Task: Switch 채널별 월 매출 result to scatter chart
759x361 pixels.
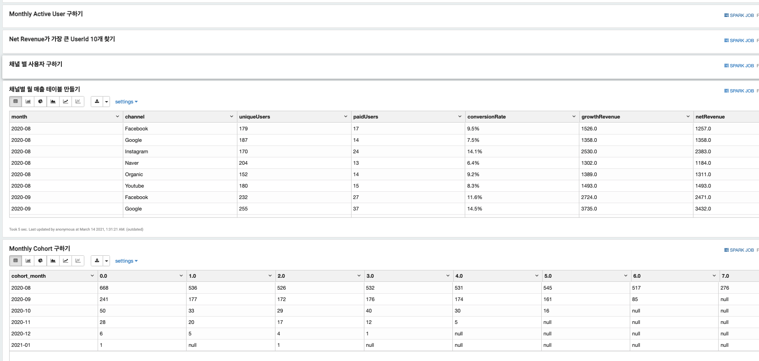Action: [78, 102]
